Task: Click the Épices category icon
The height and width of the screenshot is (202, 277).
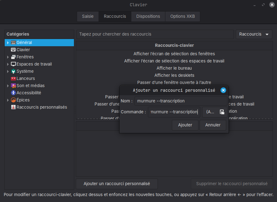Action: [x=13, y=100]
